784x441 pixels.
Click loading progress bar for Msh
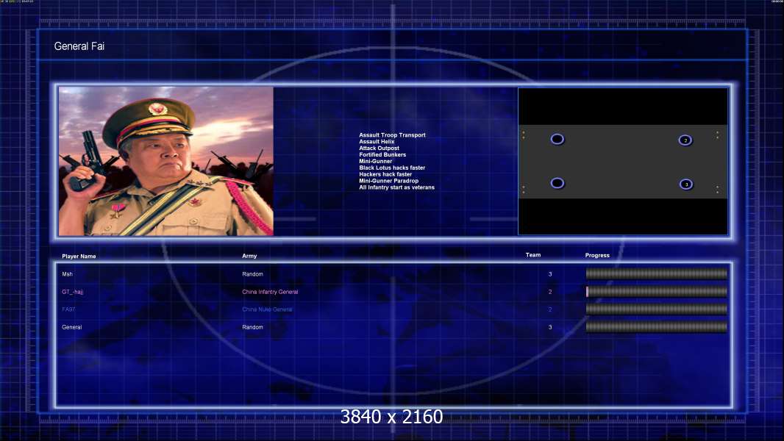tap(657, 273)
